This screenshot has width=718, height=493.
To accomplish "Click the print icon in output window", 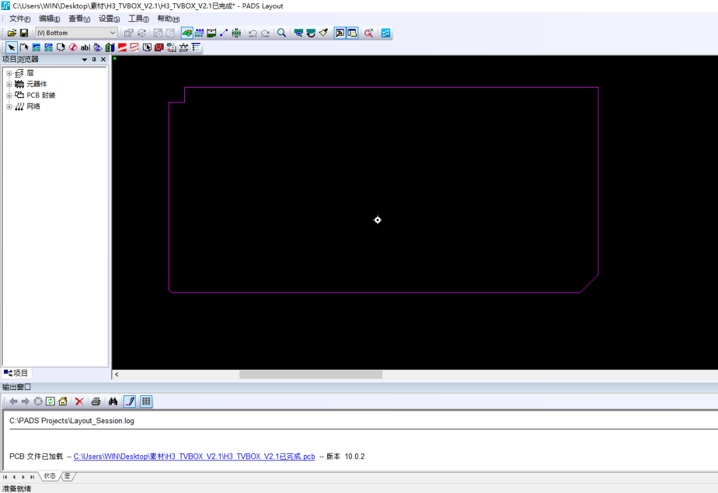I will point(95,401).
